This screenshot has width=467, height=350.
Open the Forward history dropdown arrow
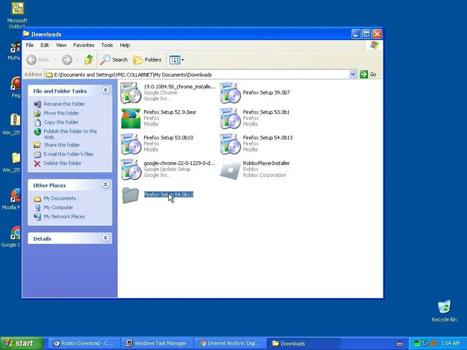(x=78, y=60)
